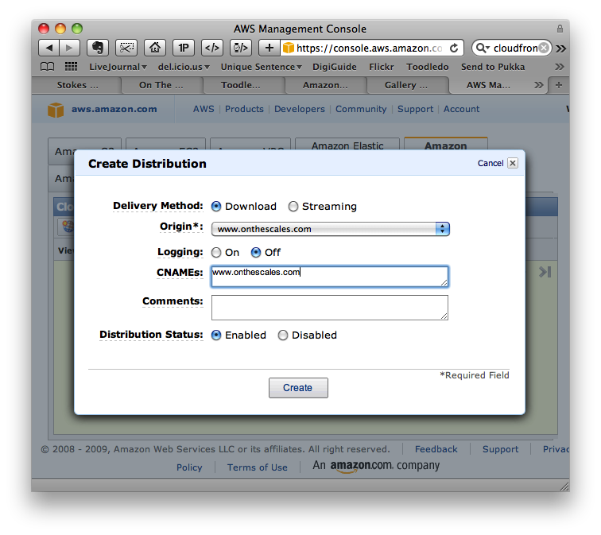Click the </> view source toolbar icon
This screenshot has width=601, height=535.
(212, 48)
